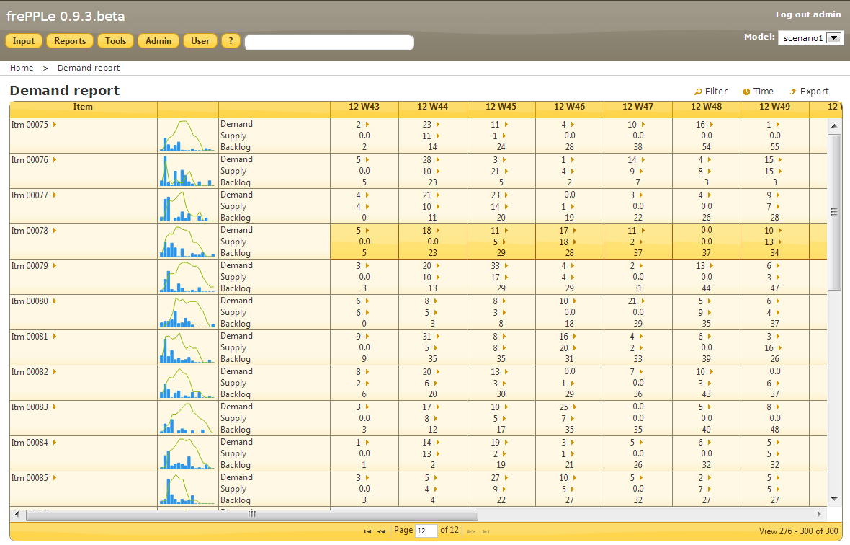The image size is (850, 545).
Task: Go to previous page of grid
Action: (x=381, y=531)
